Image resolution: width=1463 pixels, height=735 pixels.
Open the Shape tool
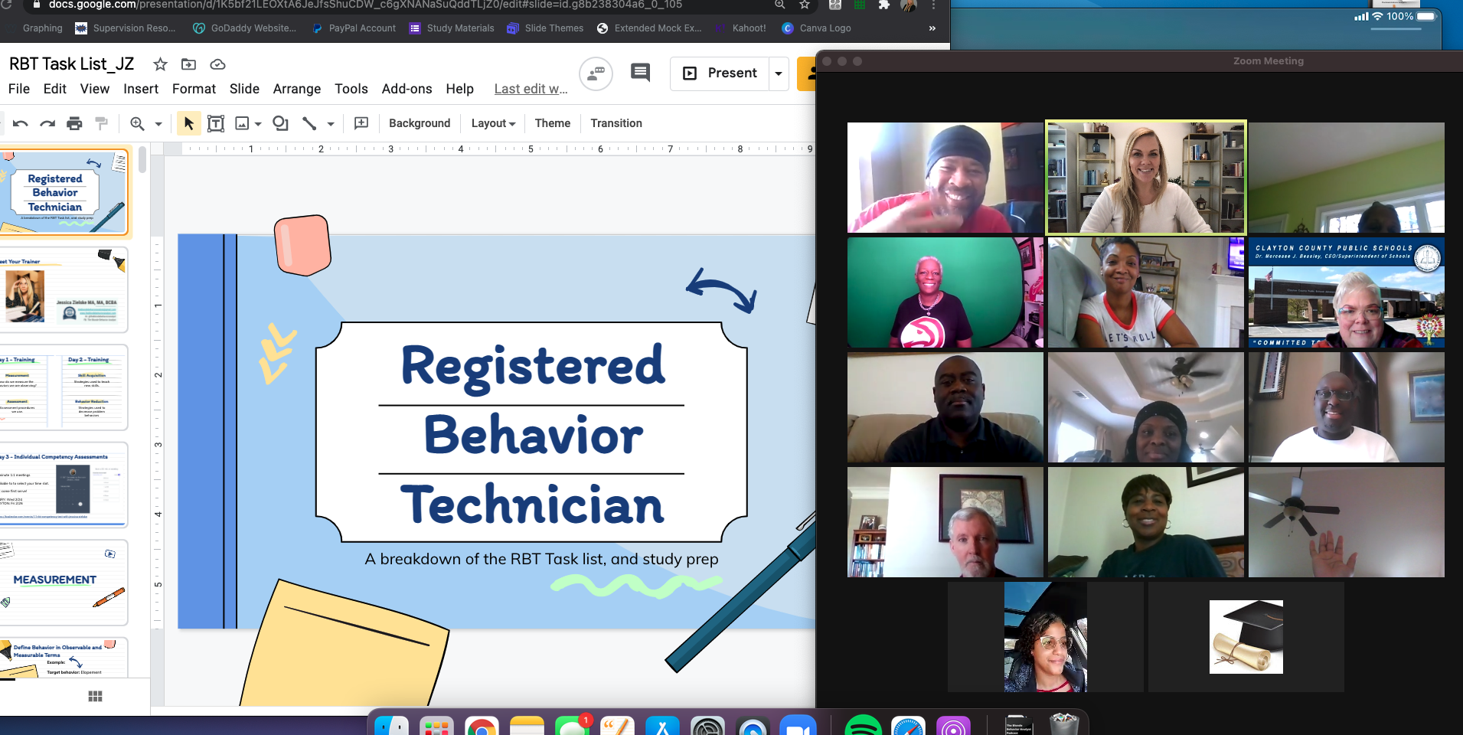click(x=281, y=123)
